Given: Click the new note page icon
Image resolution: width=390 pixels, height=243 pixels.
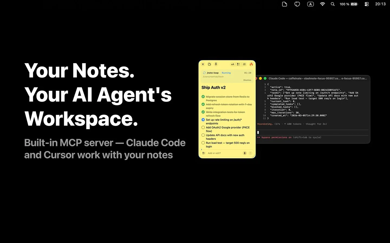Looking at the screenshot, I should (x=209, y=64).
